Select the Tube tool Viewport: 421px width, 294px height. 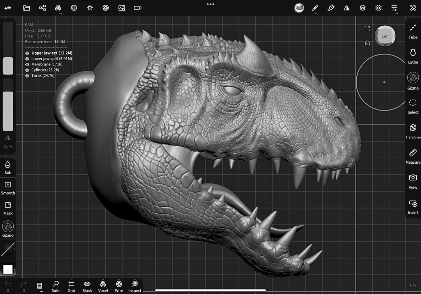[x=412, y=31]
